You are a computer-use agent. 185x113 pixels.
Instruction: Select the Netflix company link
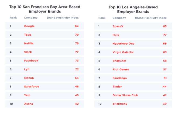click(x=29, y=43)
